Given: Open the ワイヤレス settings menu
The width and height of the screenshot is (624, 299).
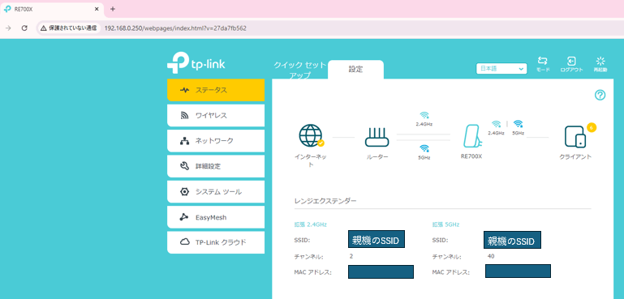Looking at the screenshot, I should (216, 115).
